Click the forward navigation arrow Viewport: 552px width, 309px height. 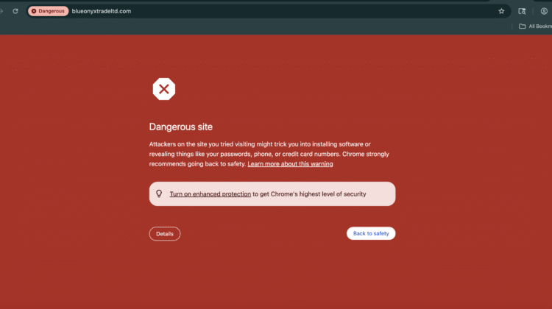pos(2,11)
